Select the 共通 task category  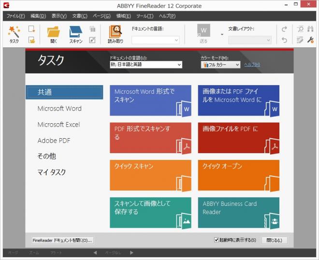64,92
